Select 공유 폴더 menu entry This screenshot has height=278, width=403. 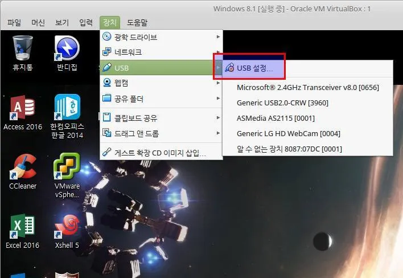(x=161, y=99)
